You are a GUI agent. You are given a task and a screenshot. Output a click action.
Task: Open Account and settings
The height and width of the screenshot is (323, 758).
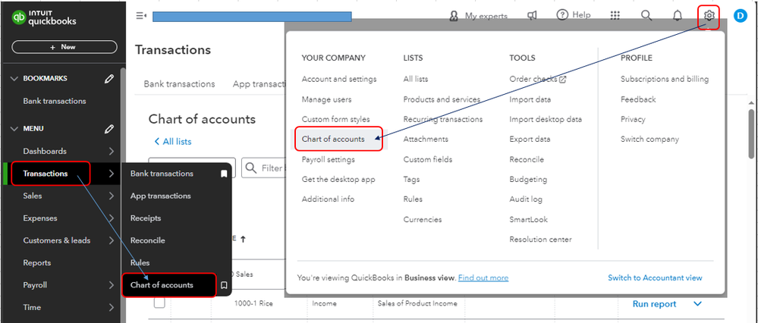click(339, 79)
